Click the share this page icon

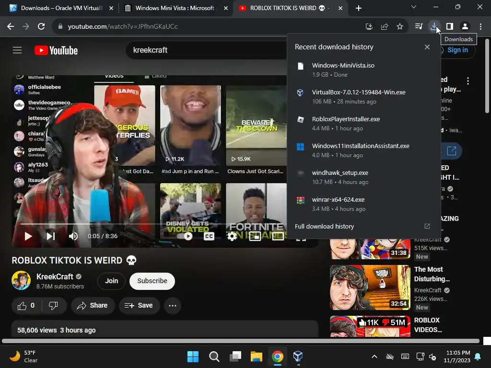[385, 27]
